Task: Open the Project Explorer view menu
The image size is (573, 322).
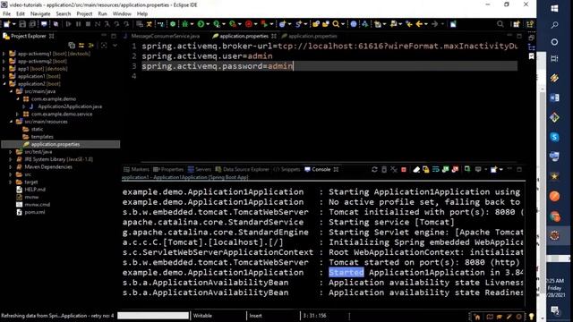Action: click(115, 46)
